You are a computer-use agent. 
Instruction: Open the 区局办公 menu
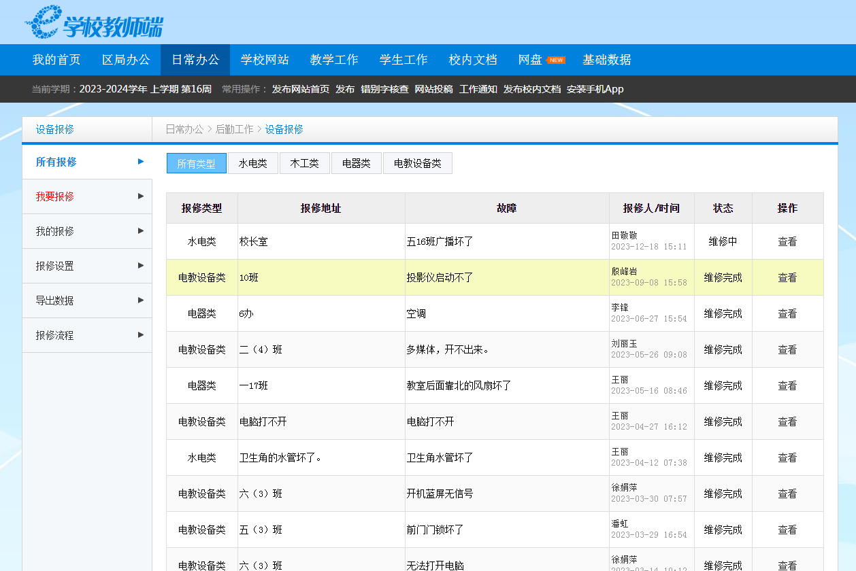point(126,60)
